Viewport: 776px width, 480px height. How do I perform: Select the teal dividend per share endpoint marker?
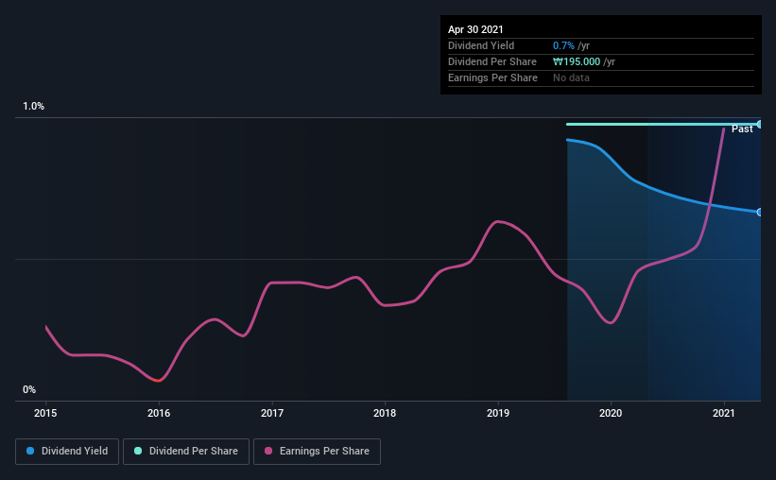pos(759,124)
